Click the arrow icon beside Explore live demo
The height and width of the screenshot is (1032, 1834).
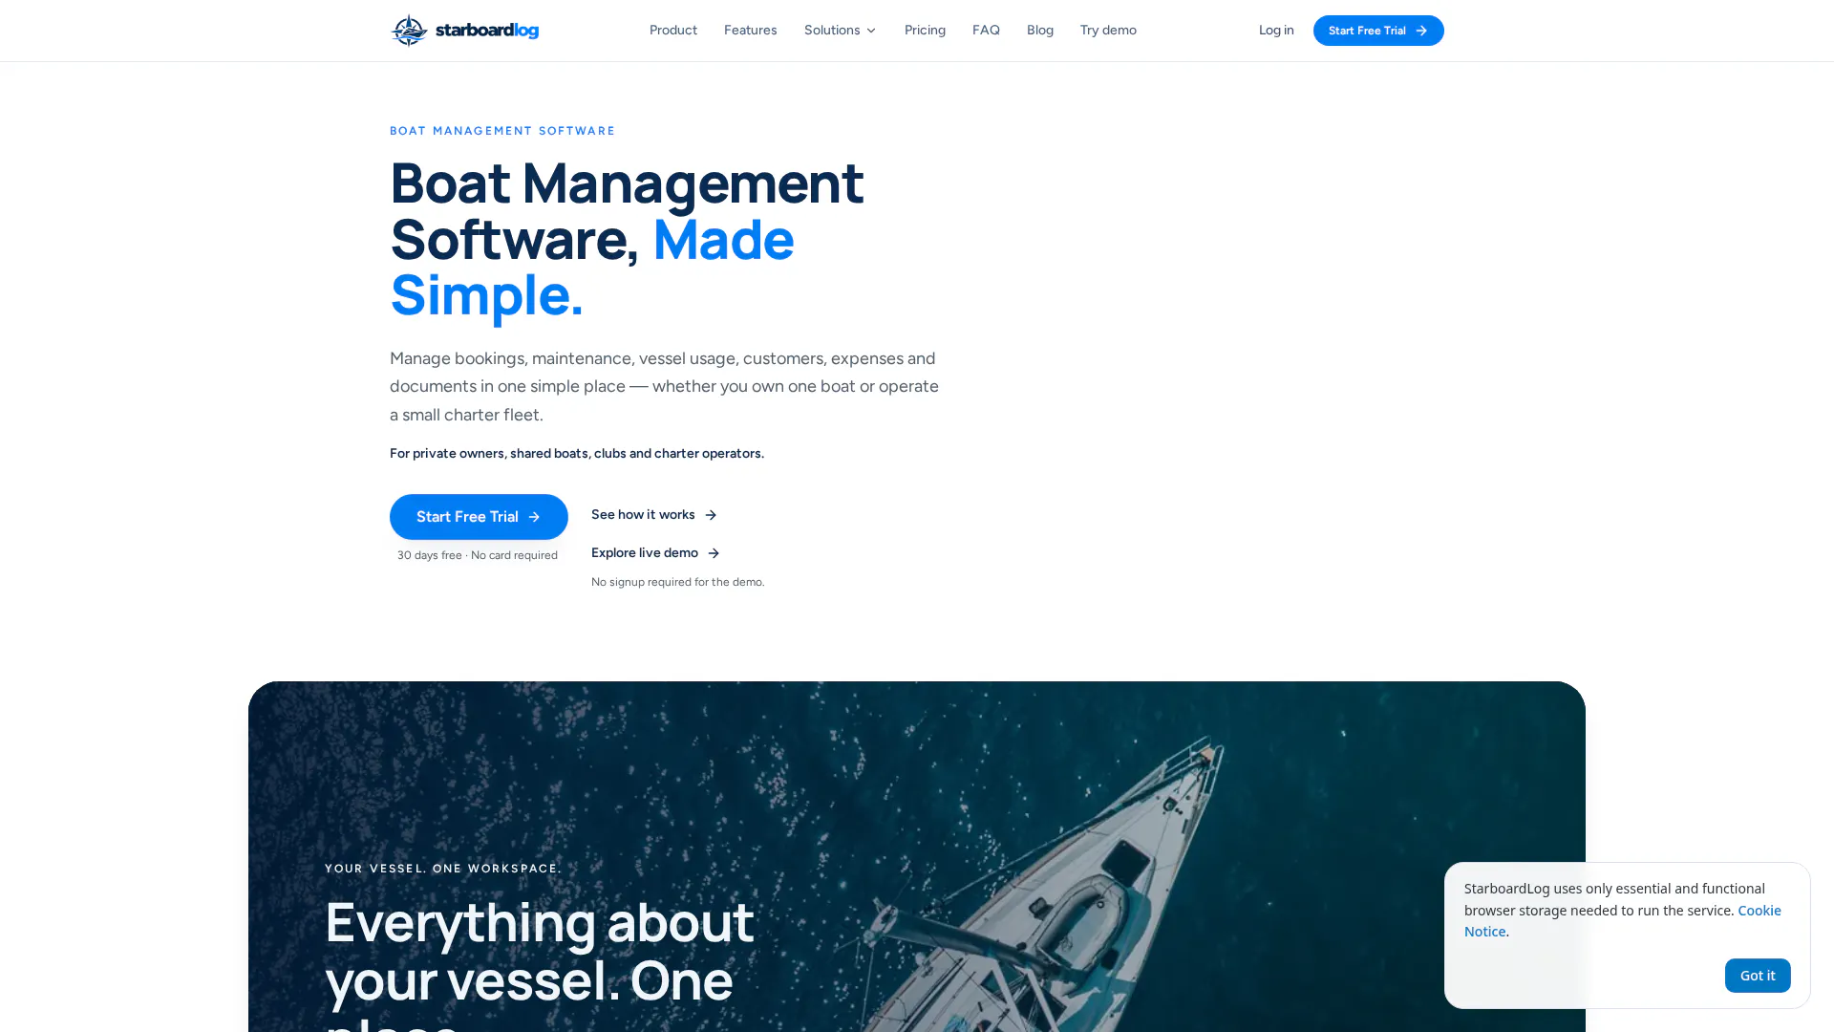point(714,553)
